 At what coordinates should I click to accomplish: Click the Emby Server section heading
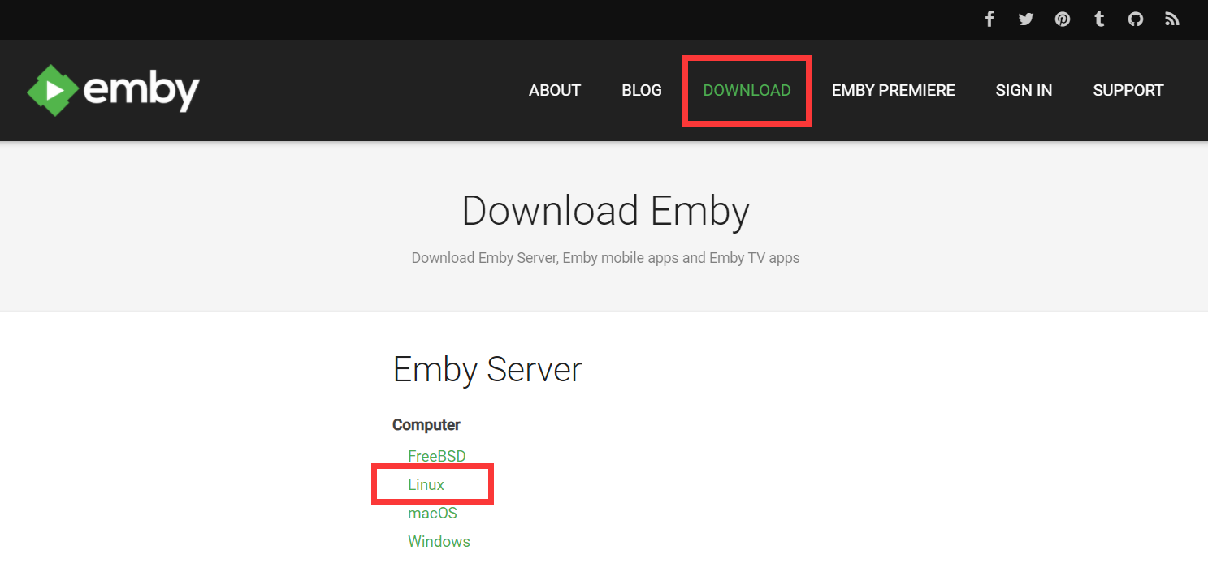click(x=487, y=370)
